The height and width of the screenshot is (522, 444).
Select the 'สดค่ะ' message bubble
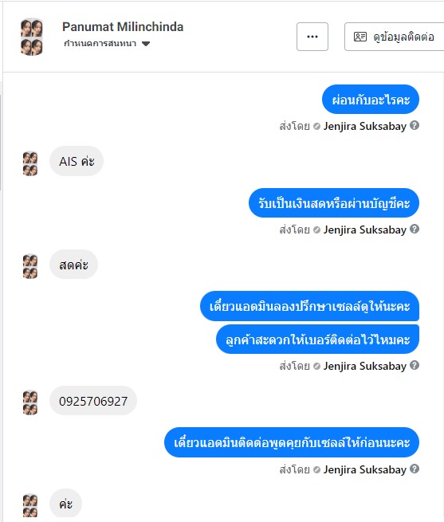point(73,265)
